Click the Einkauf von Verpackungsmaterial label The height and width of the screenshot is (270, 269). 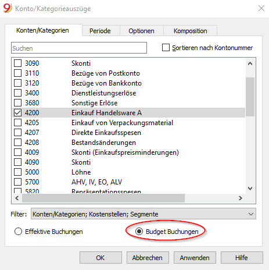pos(122,123)
